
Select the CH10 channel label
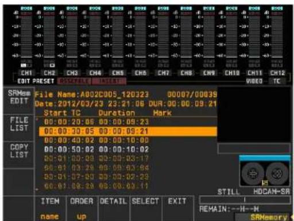coord(232,73)
